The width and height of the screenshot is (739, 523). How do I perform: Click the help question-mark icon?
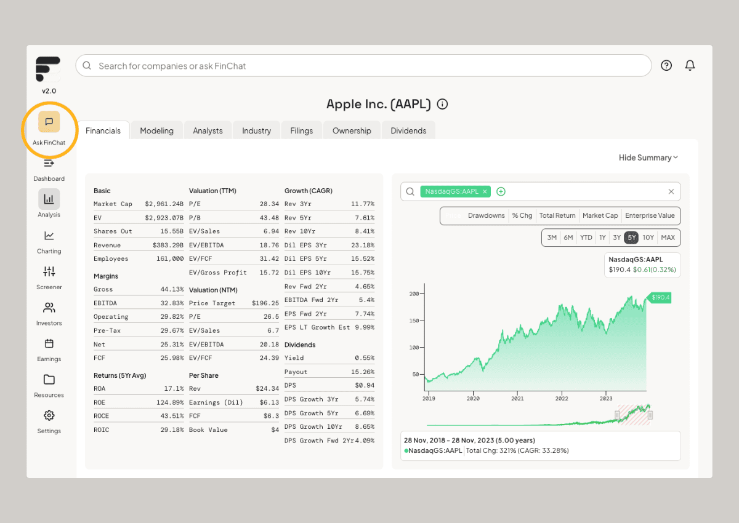point(666,65)
